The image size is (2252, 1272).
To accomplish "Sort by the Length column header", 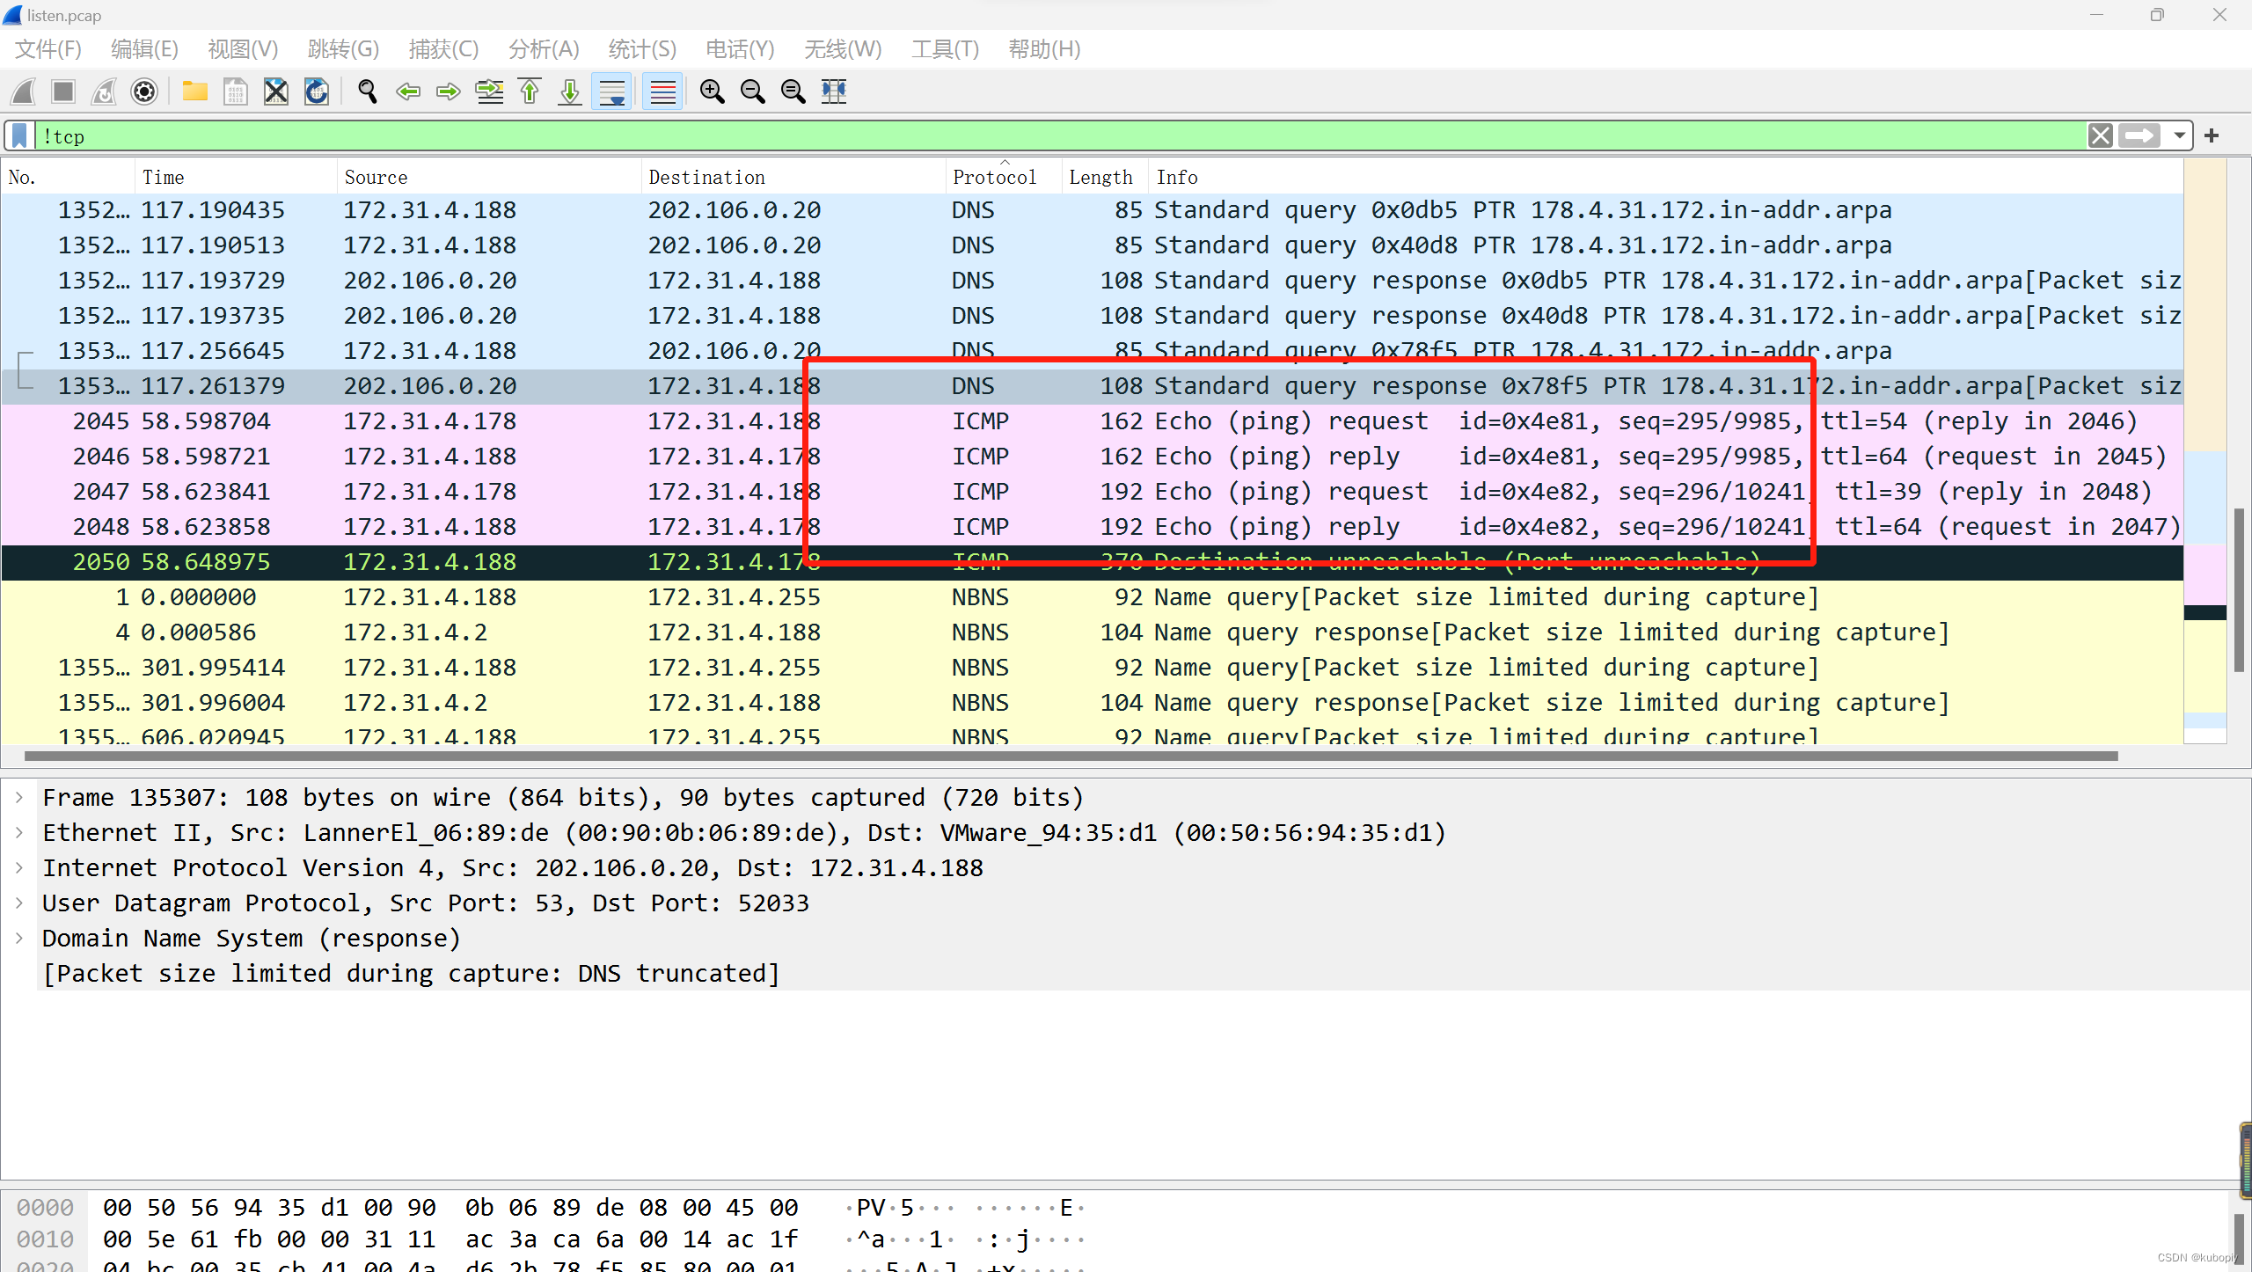I will click(1105, 177).
